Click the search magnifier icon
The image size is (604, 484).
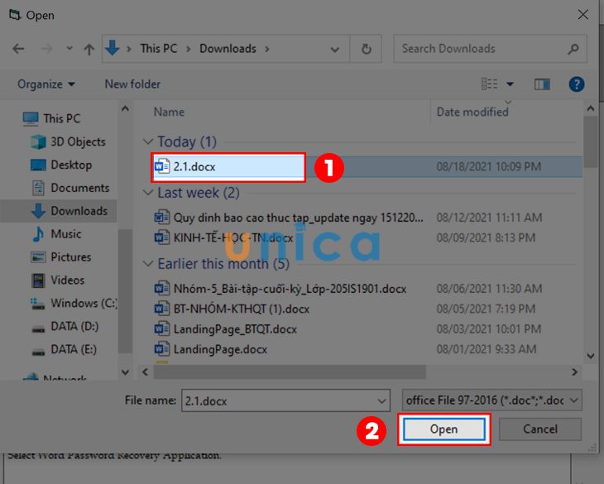[573, 49]
